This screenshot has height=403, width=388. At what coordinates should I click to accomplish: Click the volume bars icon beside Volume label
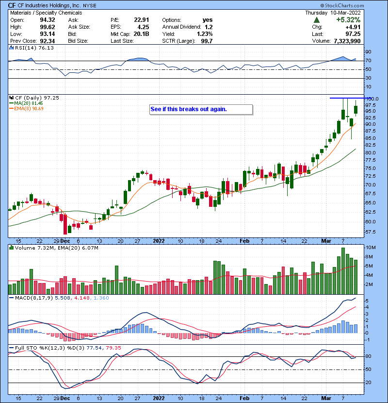pos(11,248)
